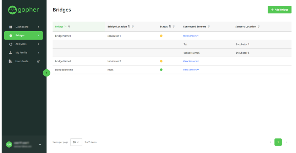Open the Status column filter funnel
Image resolution: width=296 pixels, height=153 pixels.
tap(174, 27)
